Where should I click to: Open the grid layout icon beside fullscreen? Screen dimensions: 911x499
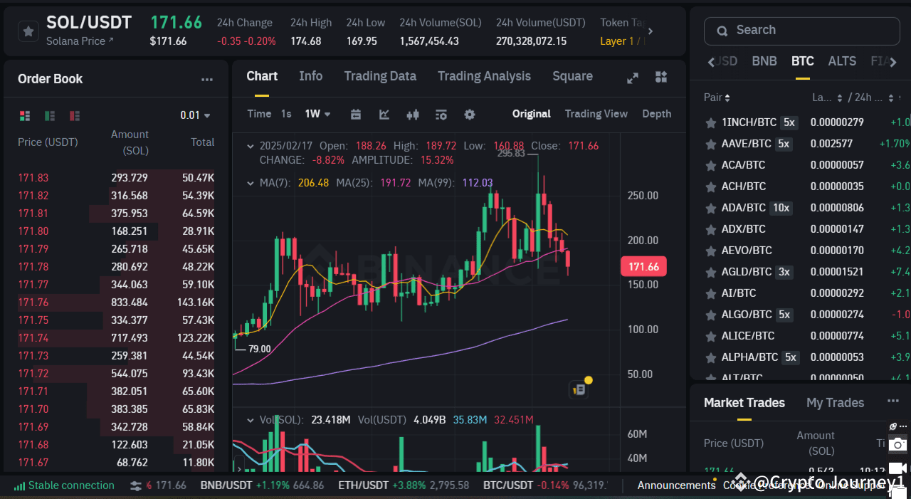(660, 78)
